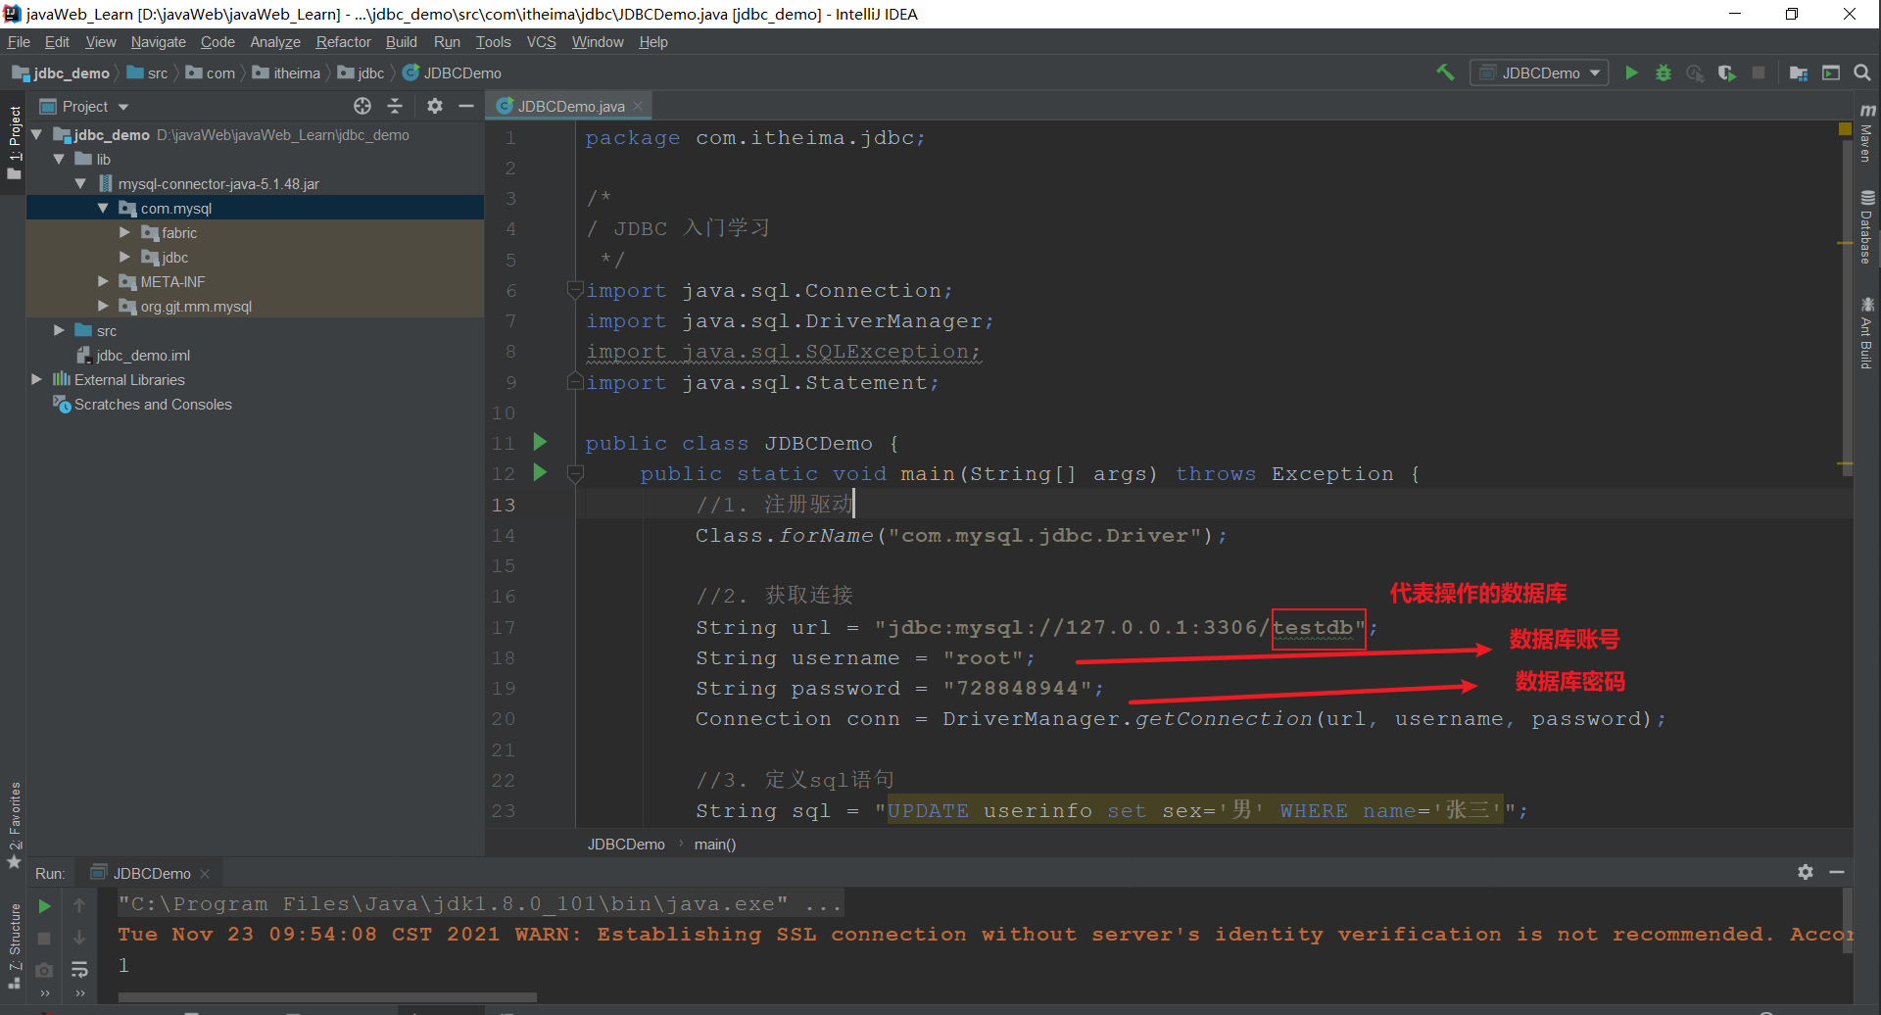Expand the src folder in Project tree
The image size is (1881, 1015).
pos(60,330)
